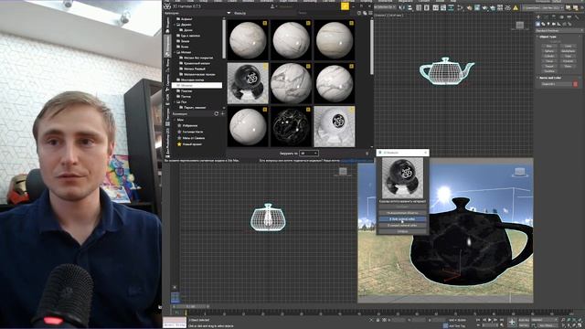The width and height of the screenshot is (585, 329).
Task: Select the Shapes category icon
Action: 543,25
